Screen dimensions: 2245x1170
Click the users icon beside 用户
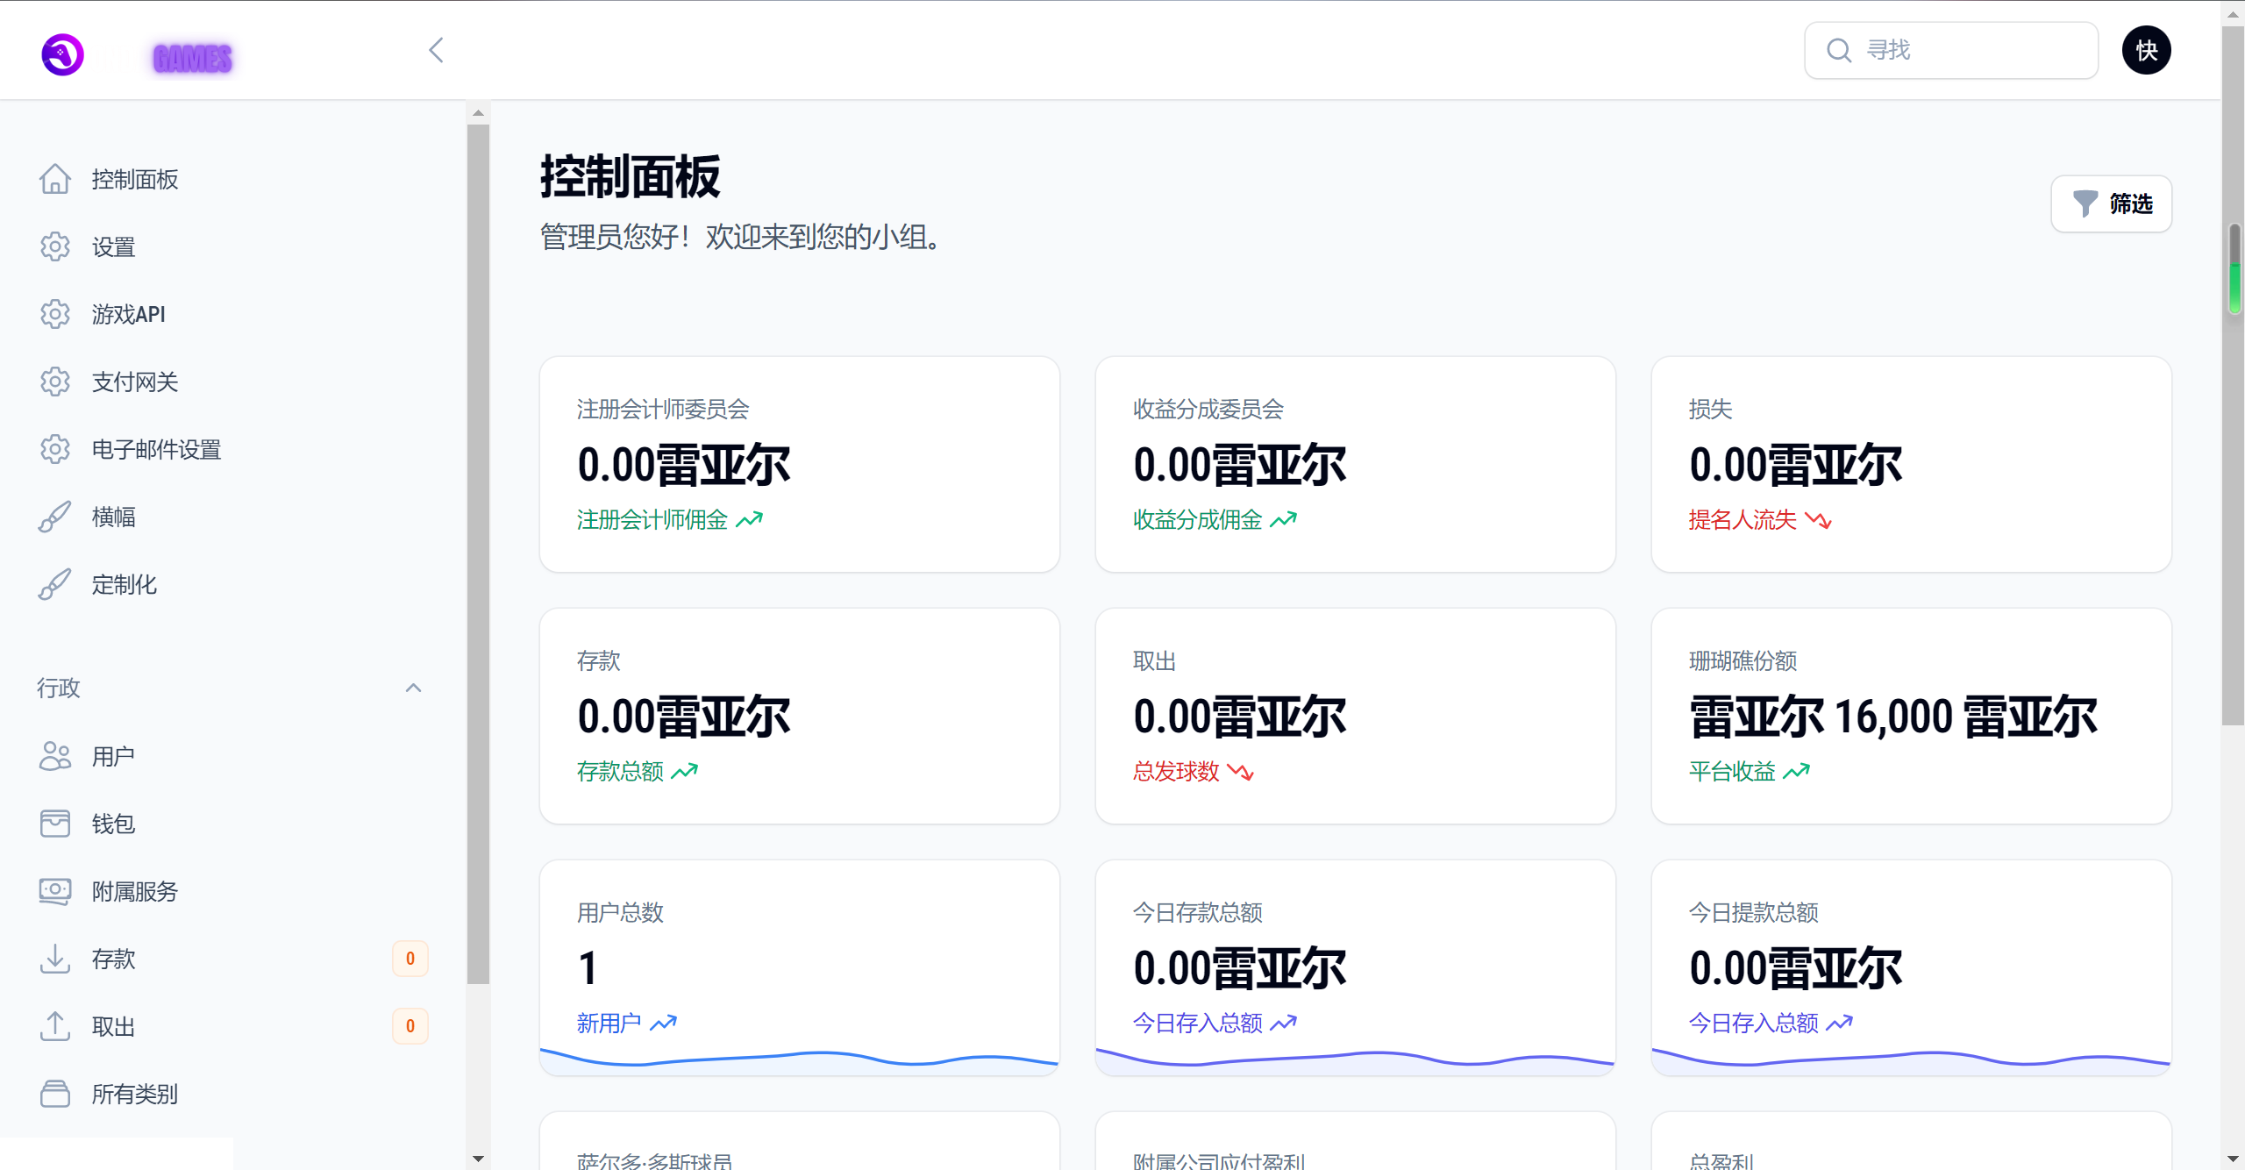(54, 756)
